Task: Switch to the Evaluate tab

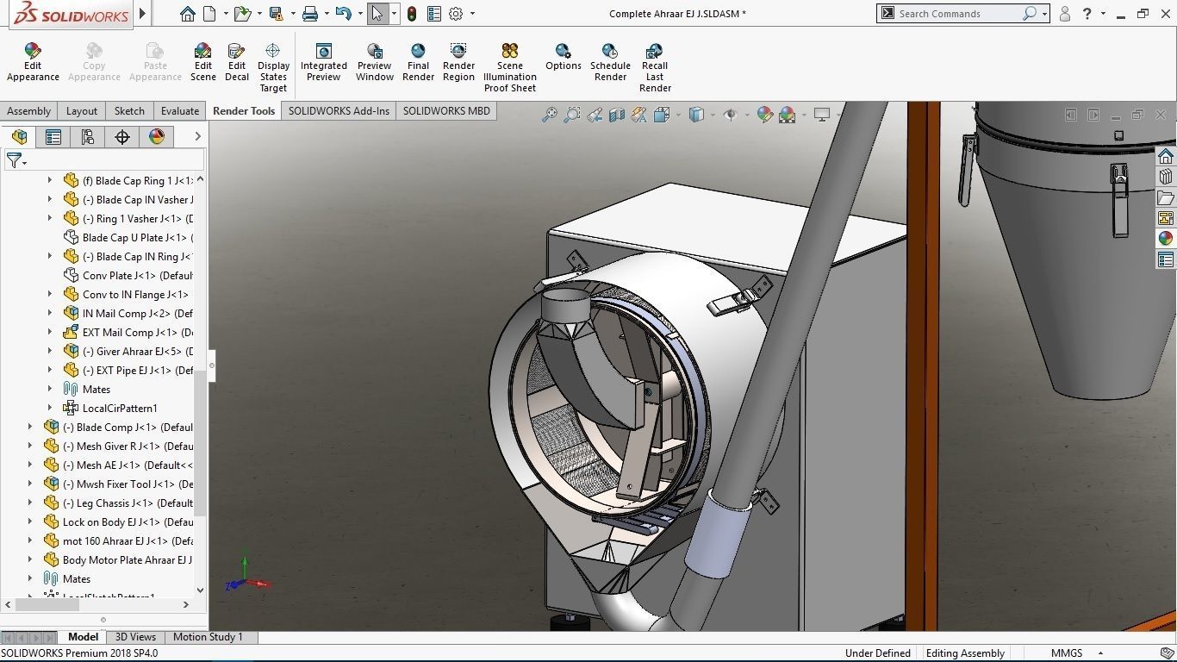Action: click(x=180, y=111)
